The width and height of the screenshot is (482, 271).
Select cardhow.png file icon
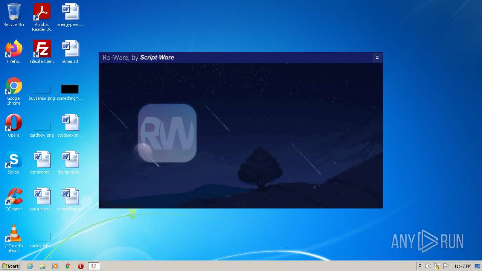42,129
